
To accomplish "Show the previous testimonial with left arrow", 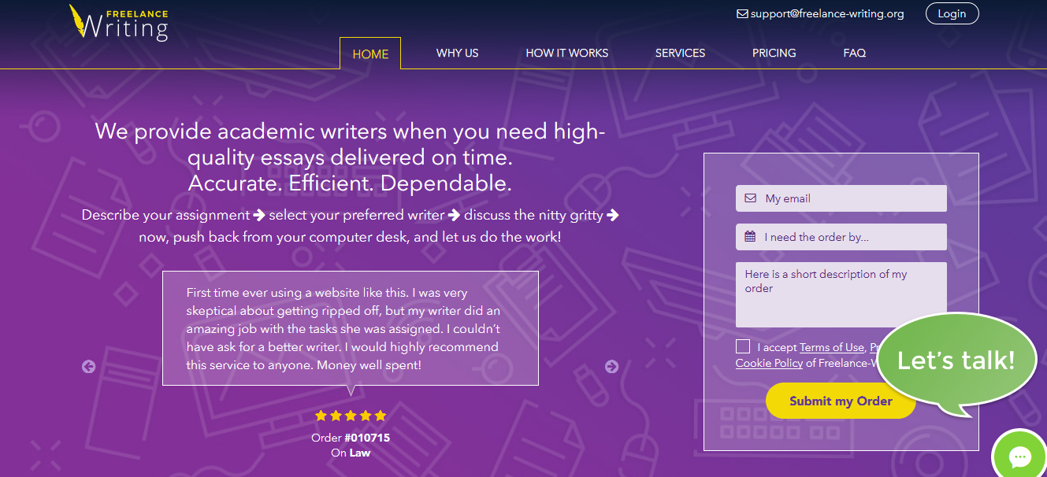I will [89, 366].
